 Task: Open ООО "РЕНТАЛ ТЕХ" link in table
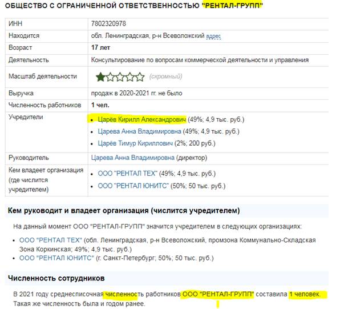coord(128,174)
